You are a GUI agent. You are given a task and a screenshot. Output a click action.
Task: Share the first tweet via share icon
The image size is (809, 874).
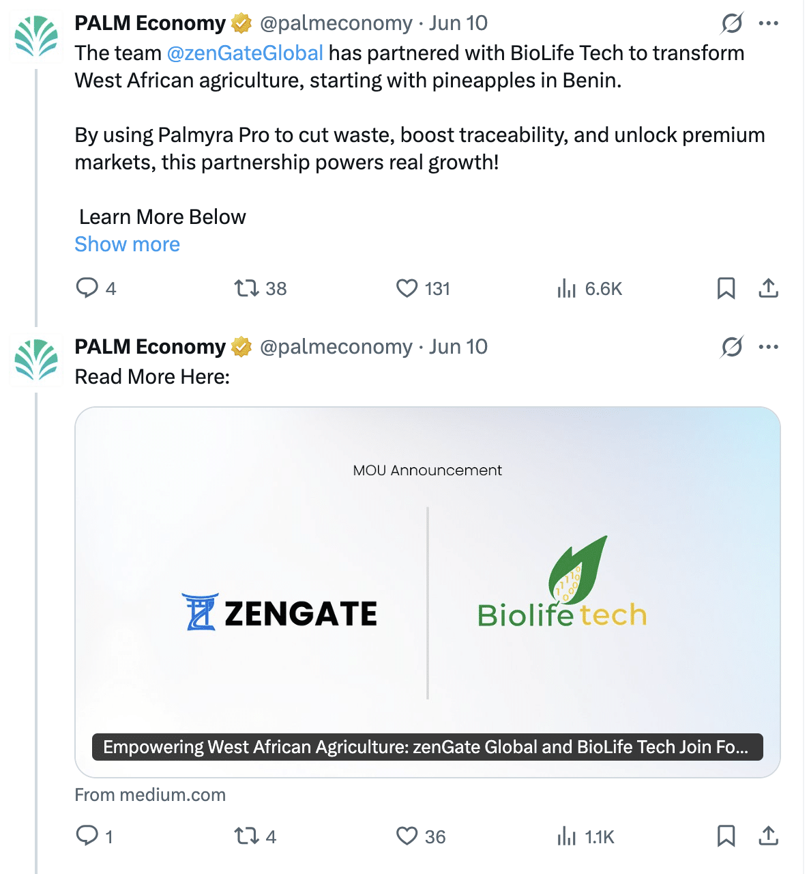(768, 288)
